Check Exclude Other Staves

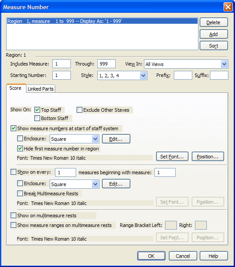(x=79, y=110)
